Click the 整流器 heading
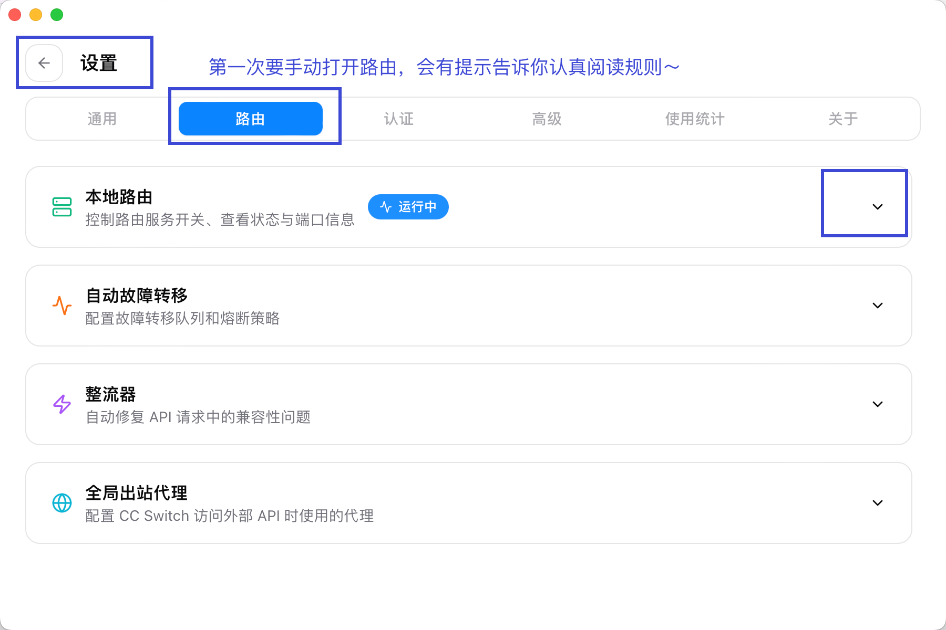 click(111, 394)
